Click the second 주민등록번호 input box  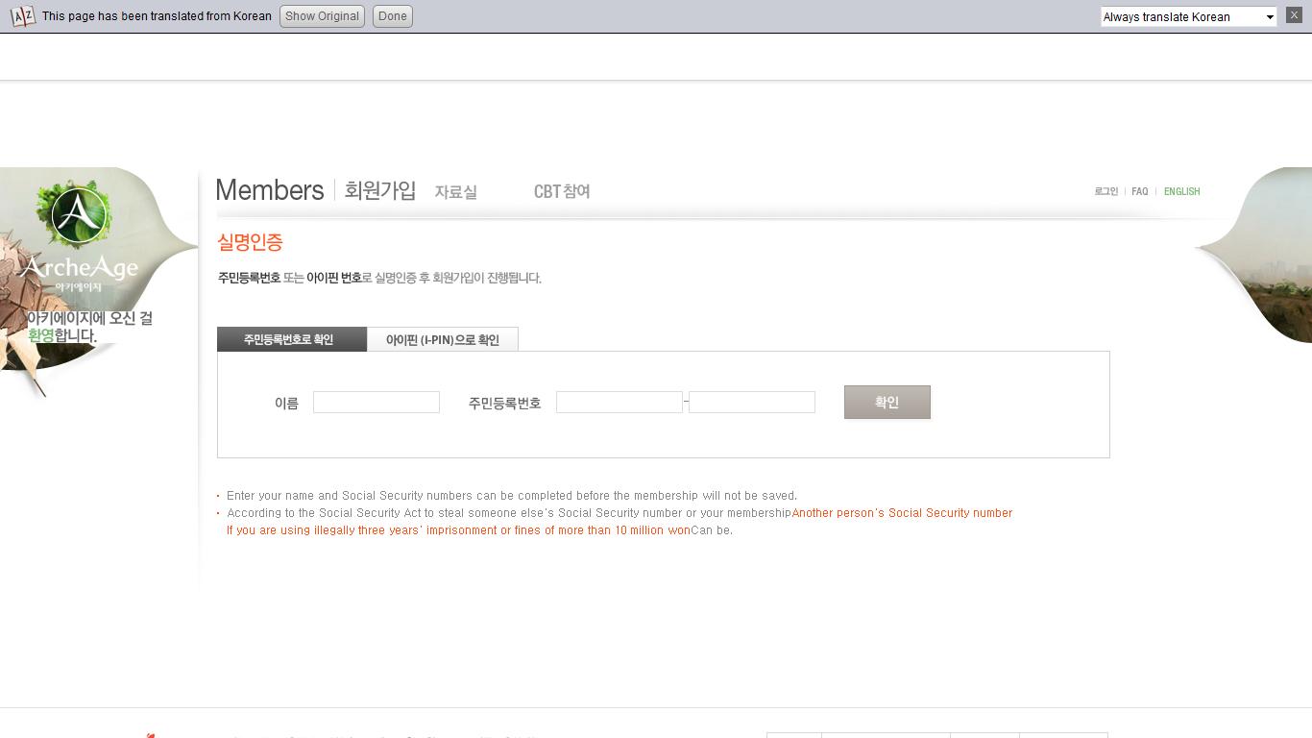[x=751, y=403]
